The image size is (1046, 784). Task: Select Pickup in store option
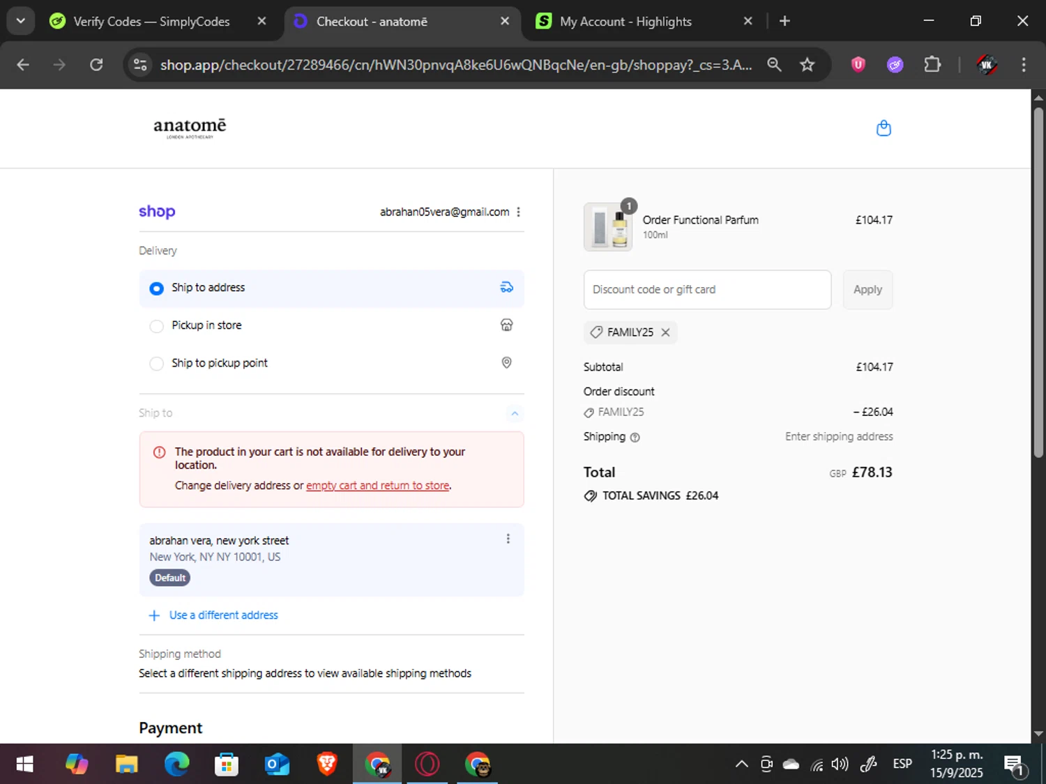[x=331, y=325]
